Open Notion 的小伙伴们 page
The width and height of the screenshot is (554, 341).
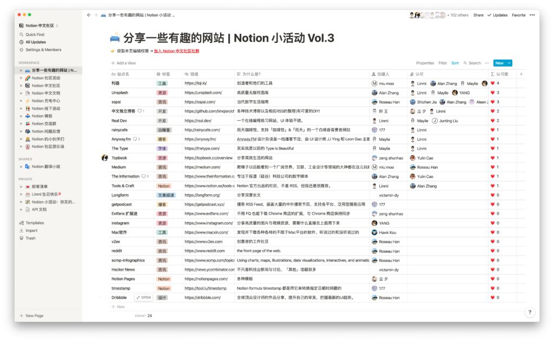48,139
